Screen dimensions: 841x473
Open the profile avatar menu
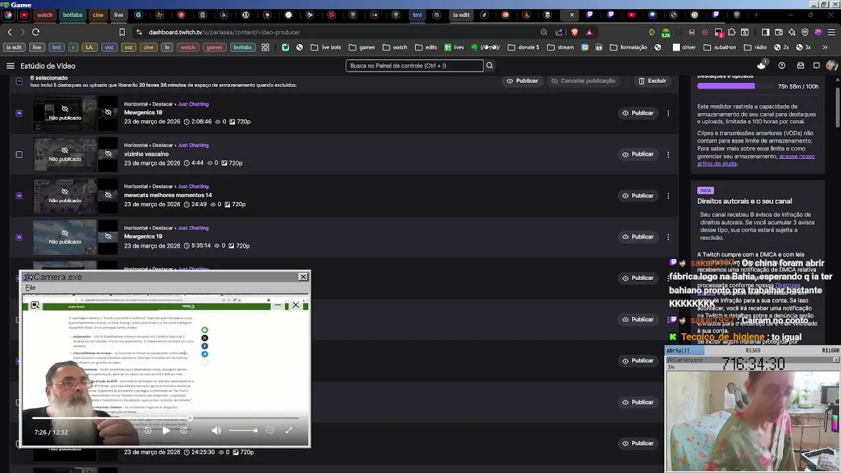click(832, 66)
